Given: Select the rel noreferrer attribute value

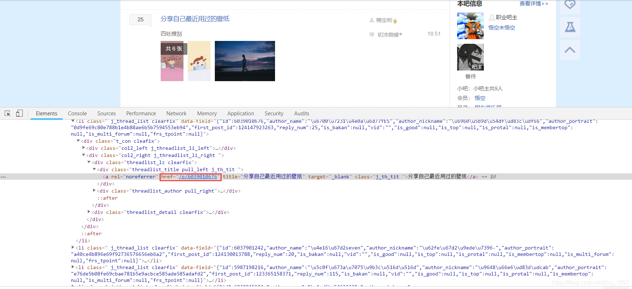Looking at the screenshot, I should (141, 177).
